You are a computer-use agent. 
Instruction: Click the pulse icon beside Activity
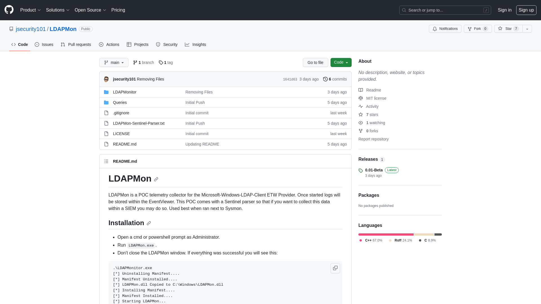coord(361,106)
